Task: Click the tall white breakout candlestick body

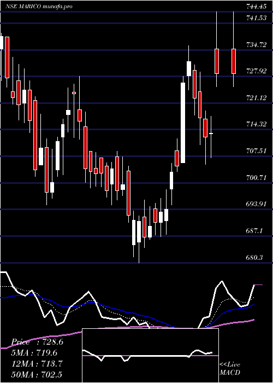Action: point(183,123)
